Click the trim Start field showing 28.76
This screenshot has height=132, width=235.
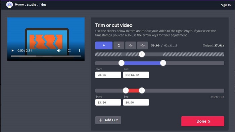pos(108,75)
